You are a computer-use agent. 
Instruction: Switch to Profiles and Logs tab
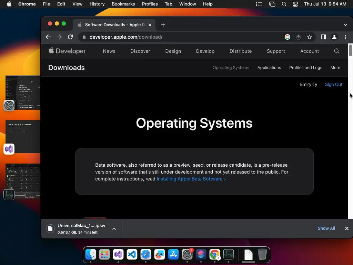[x=305, y=68]
